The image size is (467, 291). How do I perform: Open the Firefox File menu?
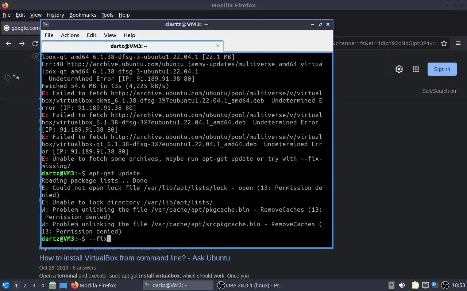7,15
